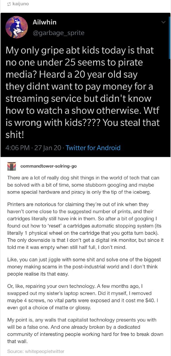
Task: Click the paragraph starting "There are a lot"
Action: [x=83, y=185]
